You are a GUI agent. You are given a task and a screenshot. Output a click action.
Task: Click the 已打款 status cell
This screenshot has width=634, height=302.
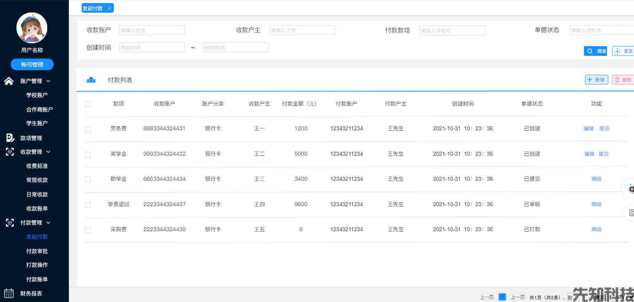(532, 229)
